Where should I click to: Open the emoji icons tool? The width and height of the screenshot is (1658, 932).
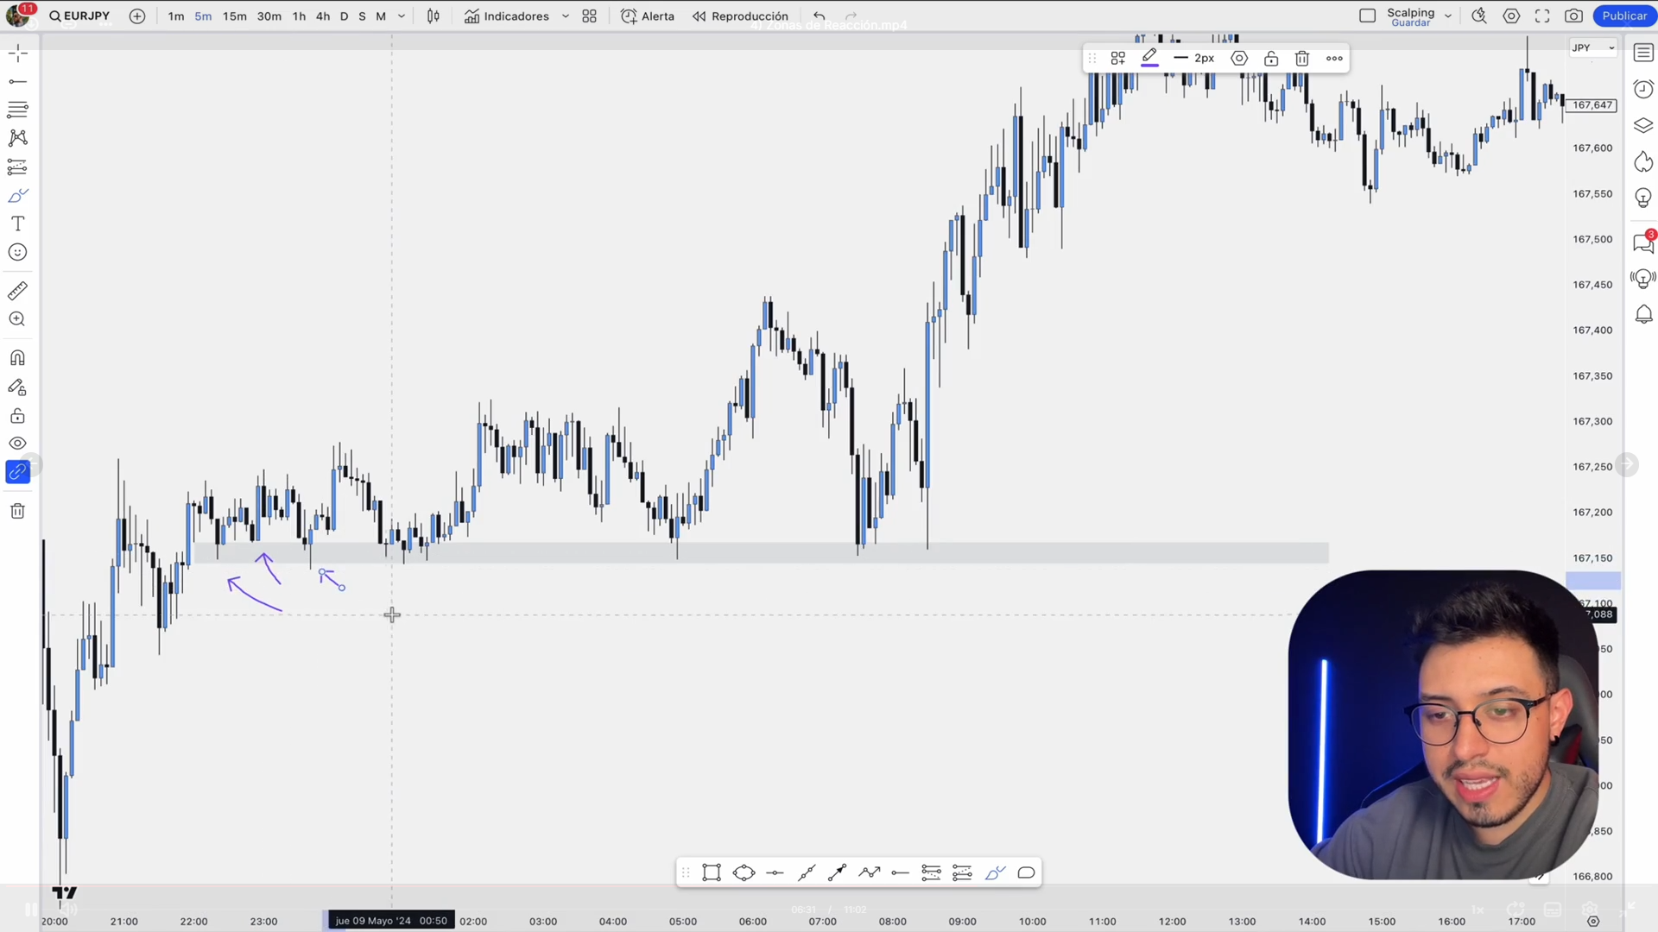coord(17,252)
